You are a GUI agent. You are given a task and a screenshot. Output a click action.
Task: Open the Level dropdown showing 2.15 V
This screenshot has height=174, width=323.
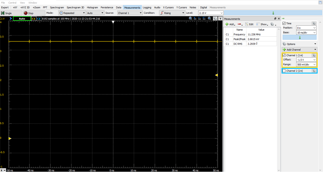[211, 13]
